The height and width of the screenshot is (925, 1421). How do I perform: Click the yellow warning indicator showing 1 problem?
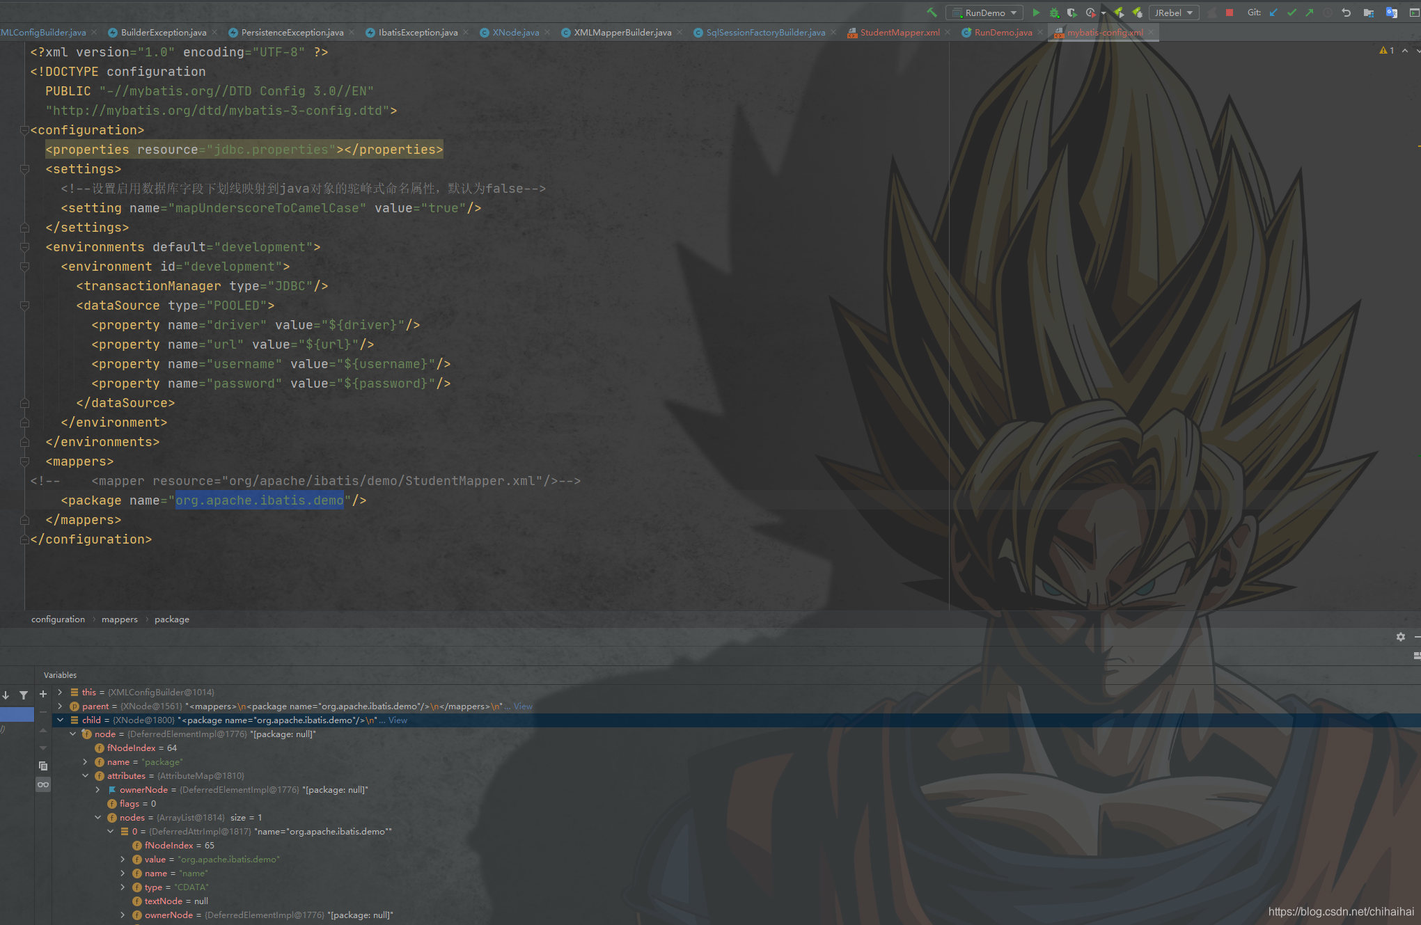point(1386,50)
